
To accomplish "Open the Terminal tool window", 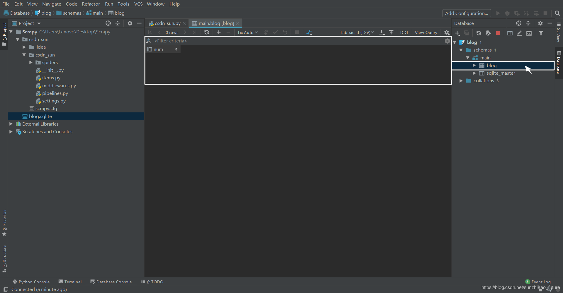I will coord(70,282).
